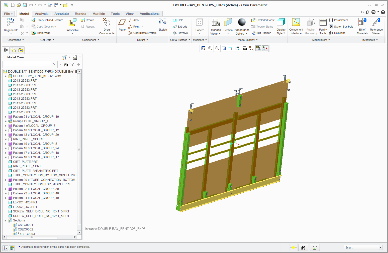This screenshot has width=388, height=253.
Task: Open the Cut & Surface group dropdown
Action: coord(180,40)
